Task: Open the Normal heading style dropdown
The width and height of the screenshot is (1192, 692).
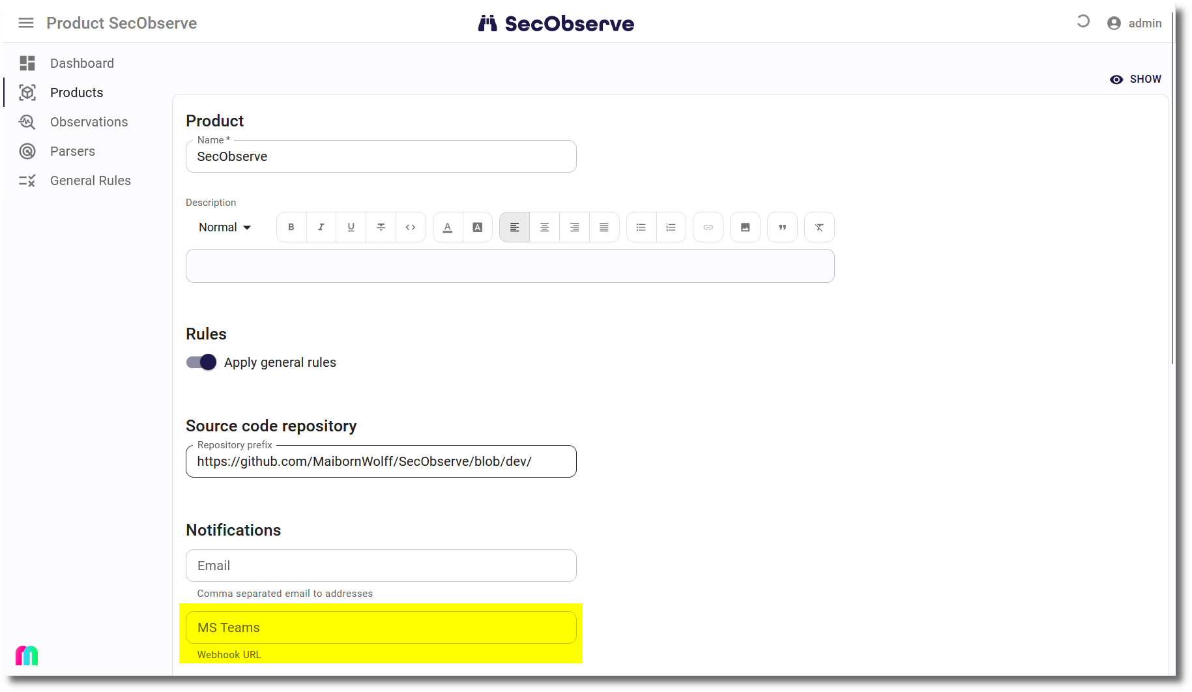Action: pyautogui.click(x=225, y=227)
